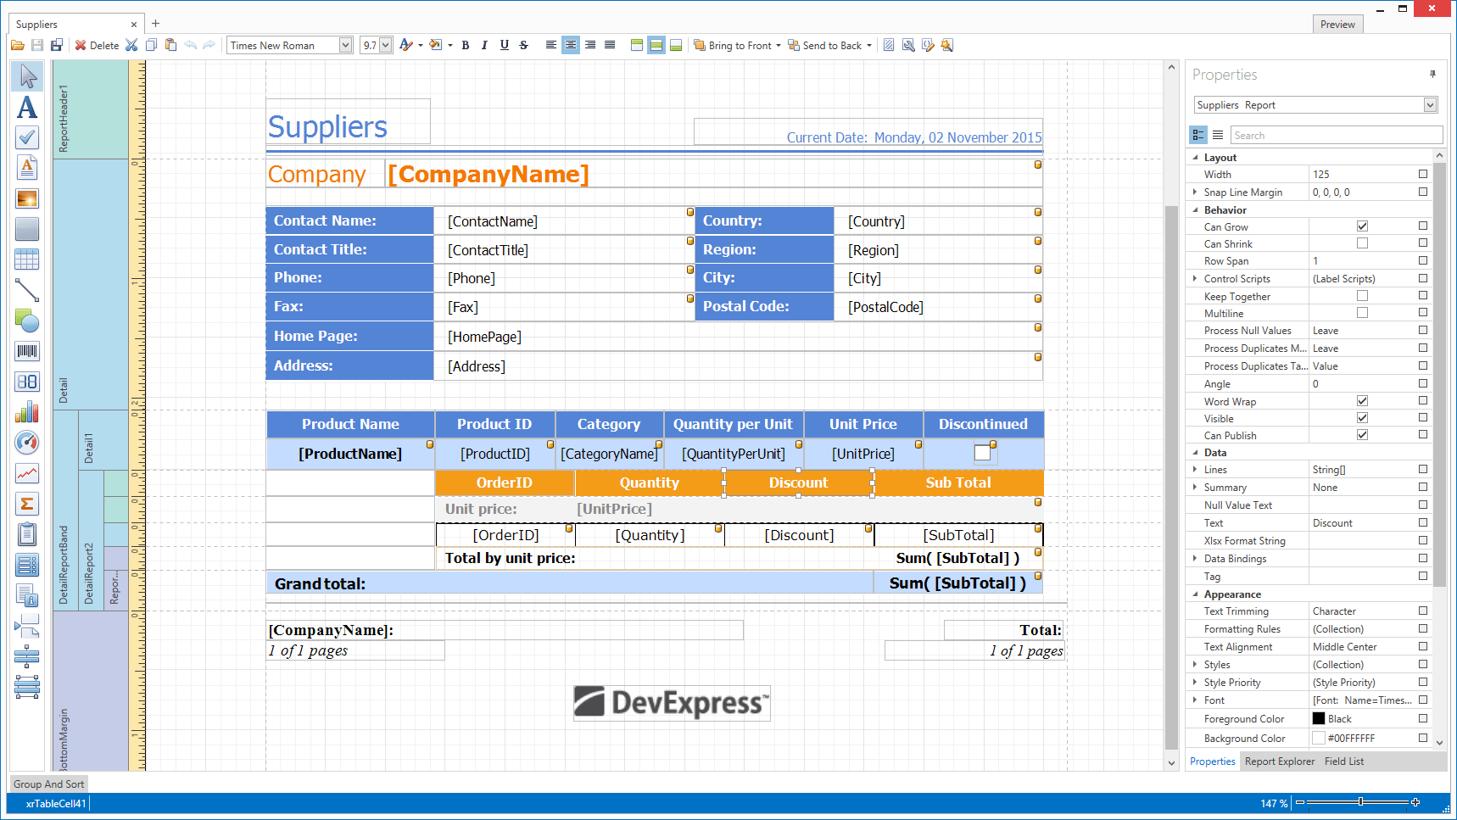This screenshot has width=1457, height=820.
Task: Click the Table control in the toolbox
Action: tap(27, 259)
